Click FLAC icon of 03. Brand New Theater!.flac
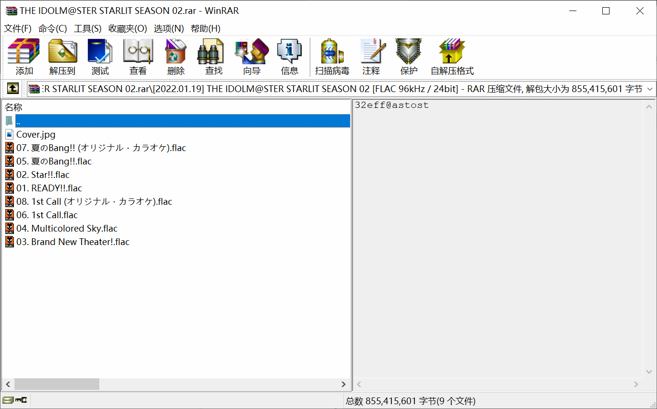The image size is (657, 409). (x=9, y=242)
